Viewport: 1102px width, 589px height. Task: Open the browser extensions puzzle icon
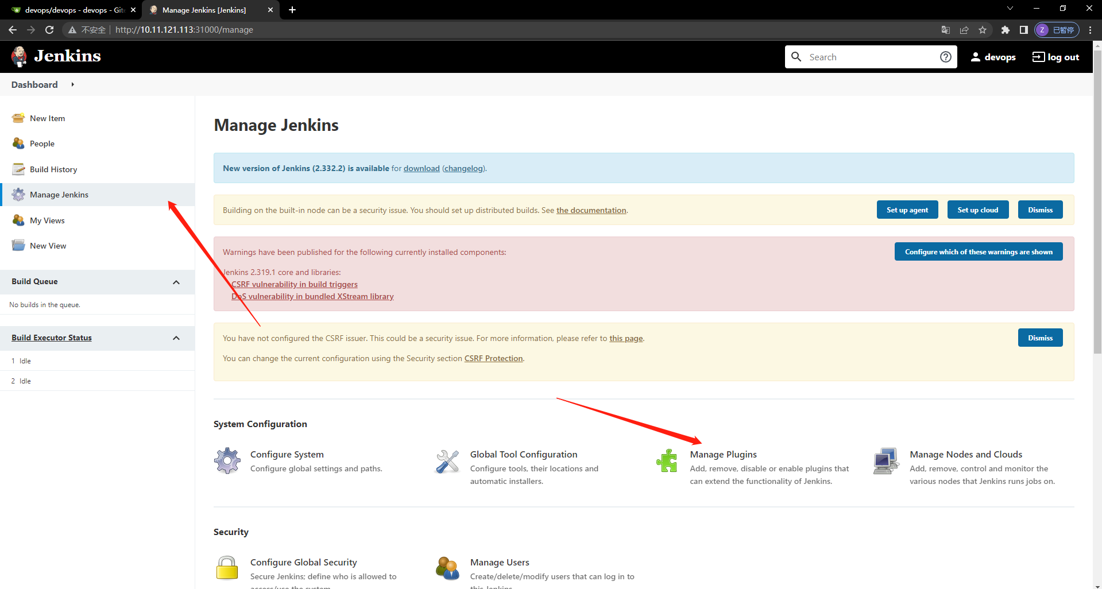click(x=1005, y=30)
